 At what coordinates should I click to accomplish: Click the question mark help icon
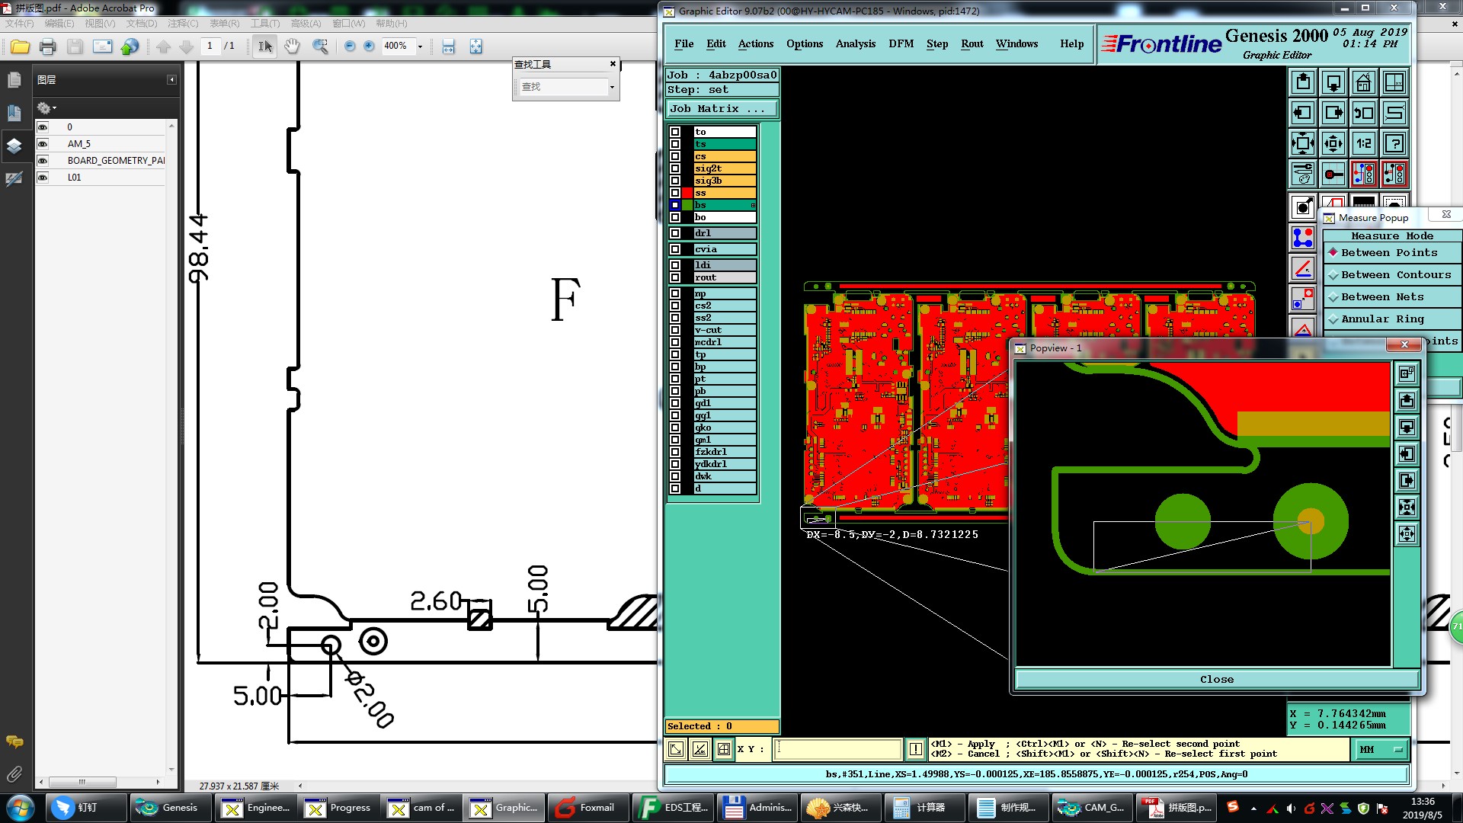click(x=1394, y=143)
